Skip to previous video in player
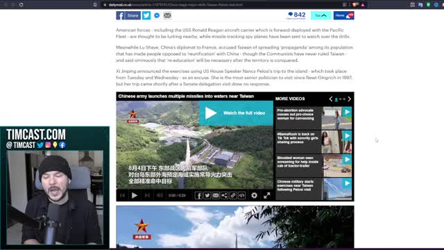 (122, 195)
